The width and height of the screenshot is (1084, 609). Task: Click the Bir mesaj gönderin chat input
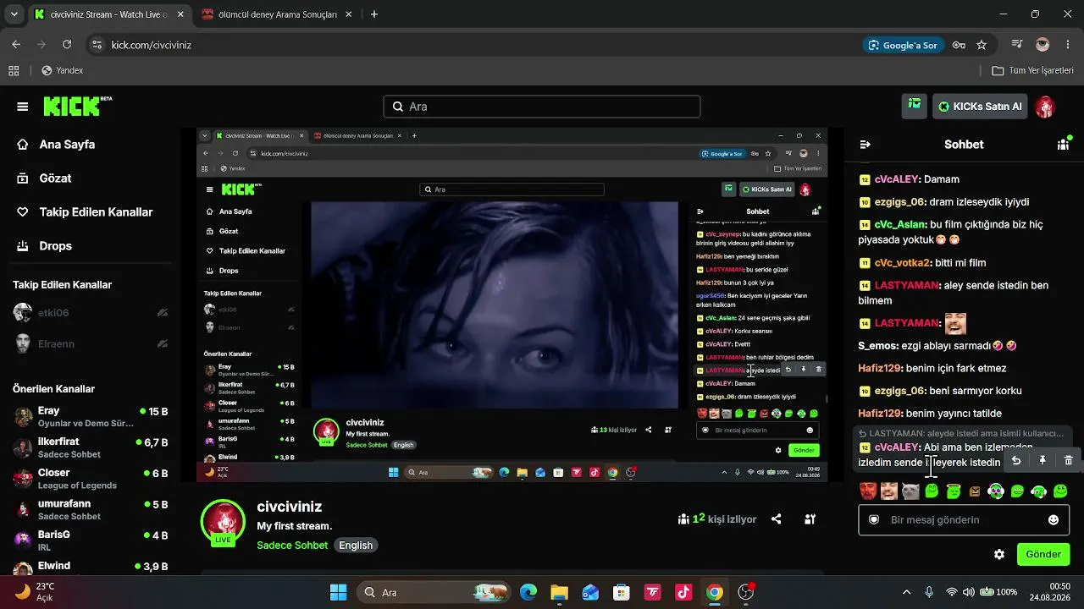point(964,520)
